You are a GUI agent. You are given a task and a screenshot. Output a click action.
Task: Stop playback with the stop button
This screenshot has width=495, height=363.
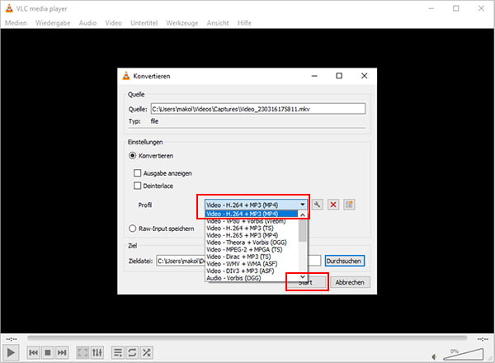[48, 352]
